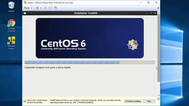Image resolution: width=189 pixels, height=106 pixels.
Task: Click the scrollbar up arrow in VM view
Action: tap(159, 12)
